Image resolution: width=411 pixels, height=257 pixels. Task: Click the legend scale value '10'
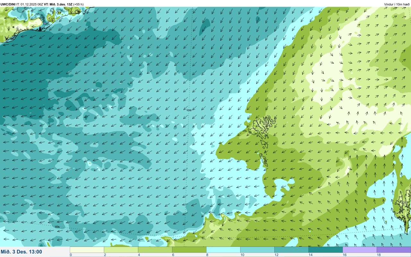242,255
